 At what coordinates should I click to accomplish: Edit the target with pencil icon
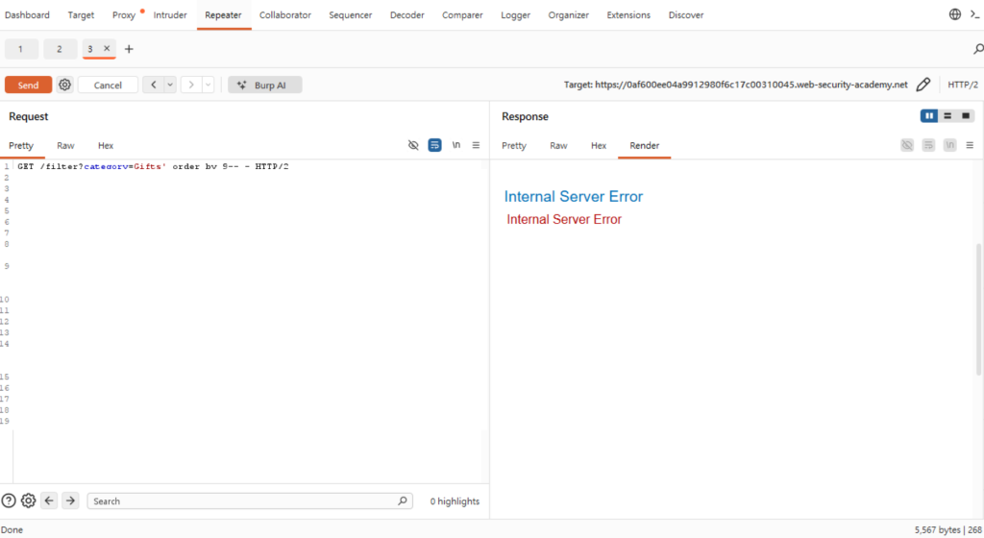pyautogui.click(x=923, y=85)
